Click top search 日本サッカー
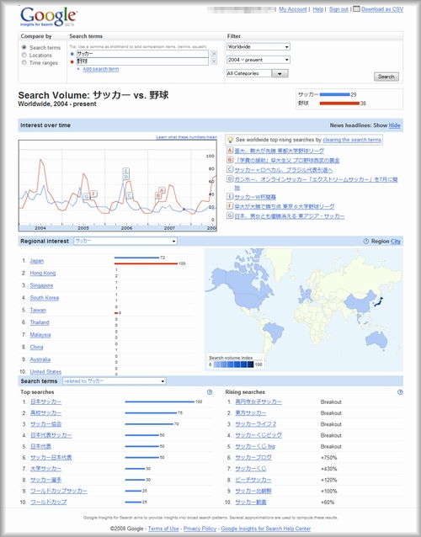This screenshot has width=421, height=537. [46, 401]
